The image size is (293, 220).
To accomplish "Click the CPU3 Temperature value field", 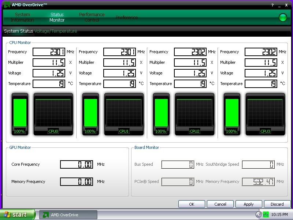I will pyautogui.click(x=261, y=84).
